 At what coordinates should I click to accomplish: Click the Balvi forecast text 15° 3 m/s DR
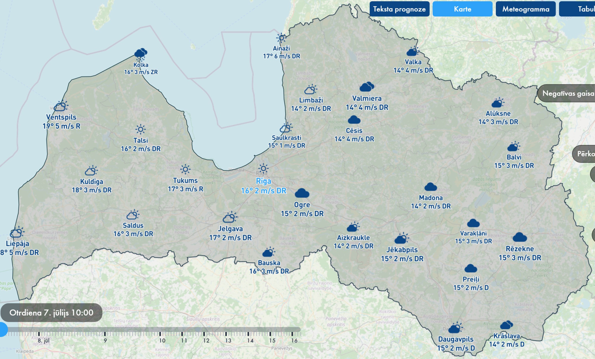pos(514,166)
